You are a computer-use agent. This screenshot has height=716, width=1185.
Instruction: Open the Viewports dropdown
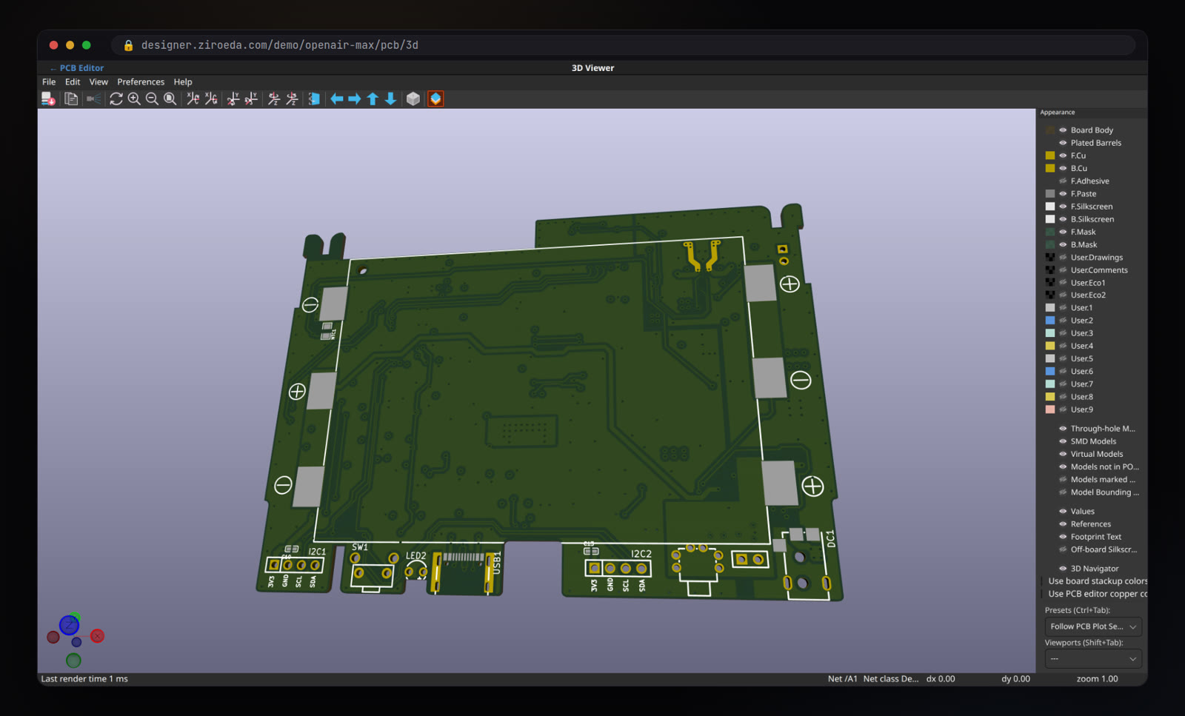[x=1093, y=659]
